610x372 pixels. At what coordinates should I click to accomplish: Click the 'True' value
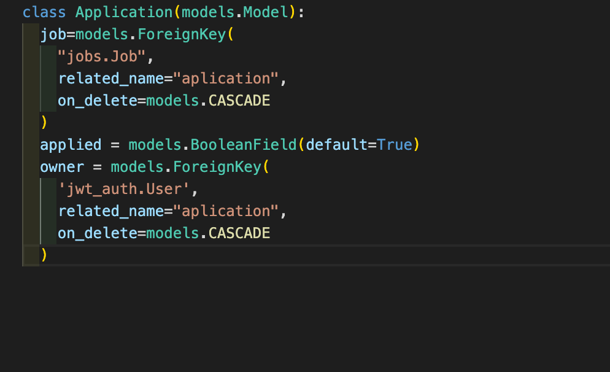pyautogui.click(x=395, y=145)
